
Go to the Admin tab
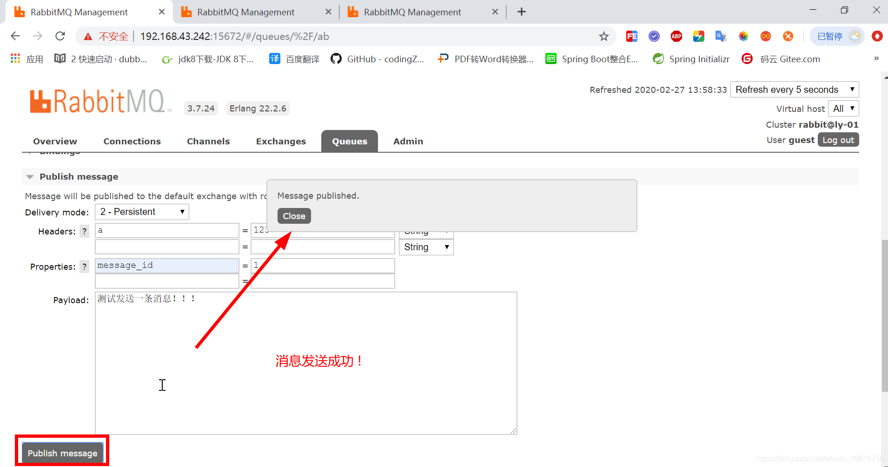click(x=408, y=141)
